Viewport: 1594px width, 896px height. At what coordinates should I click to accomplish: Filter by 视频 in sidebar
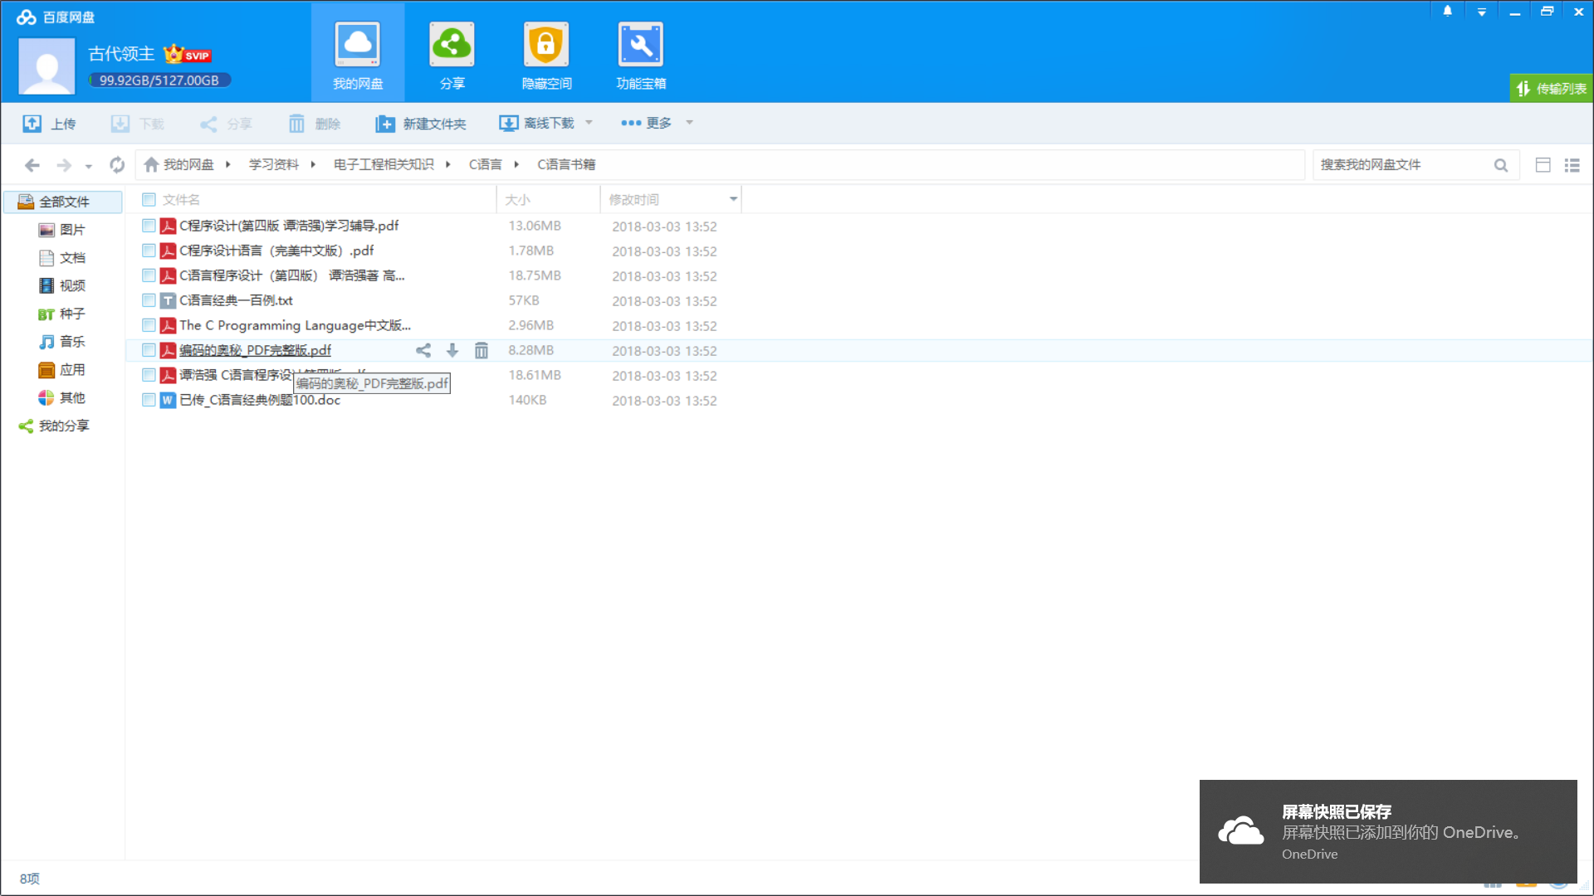click(63, 285)
